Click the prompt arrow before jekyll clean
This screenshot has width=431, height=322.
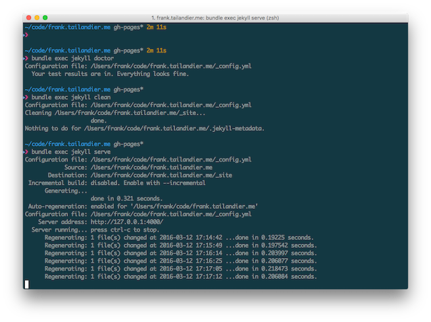26,98
